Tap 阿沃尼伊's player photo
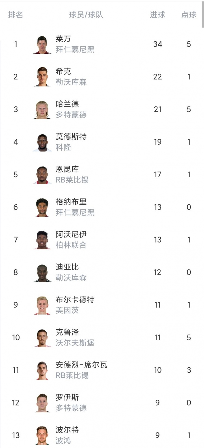 coord(42,240)
